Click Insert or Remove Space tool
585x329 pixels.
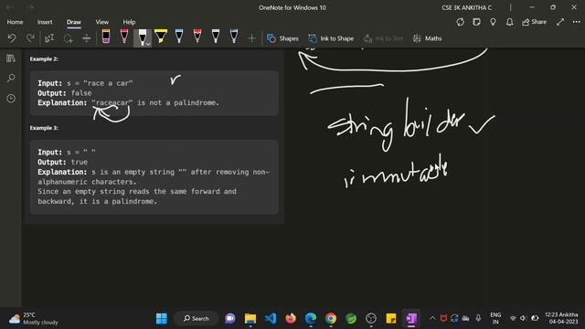[86, 38]
